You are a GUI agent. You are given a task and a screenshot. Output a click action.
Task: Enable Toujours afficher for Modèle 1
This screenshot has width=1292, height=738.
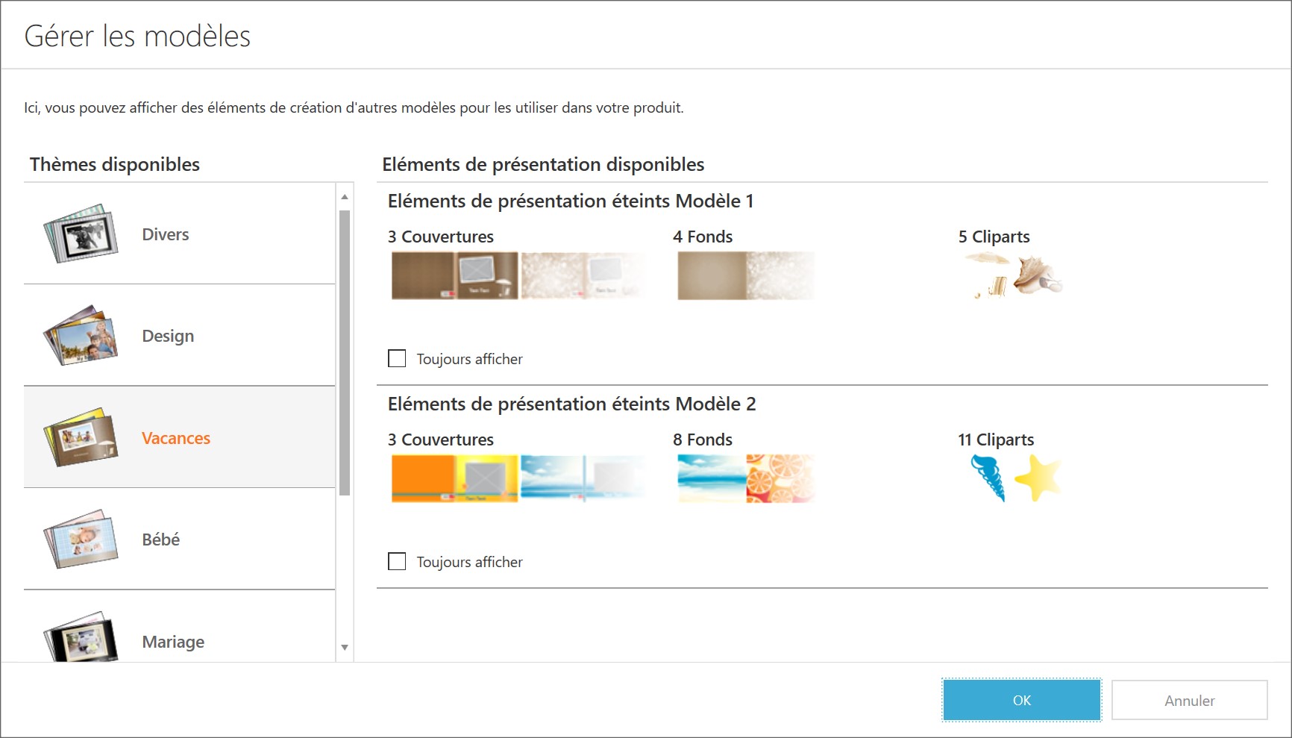point(397,359)
